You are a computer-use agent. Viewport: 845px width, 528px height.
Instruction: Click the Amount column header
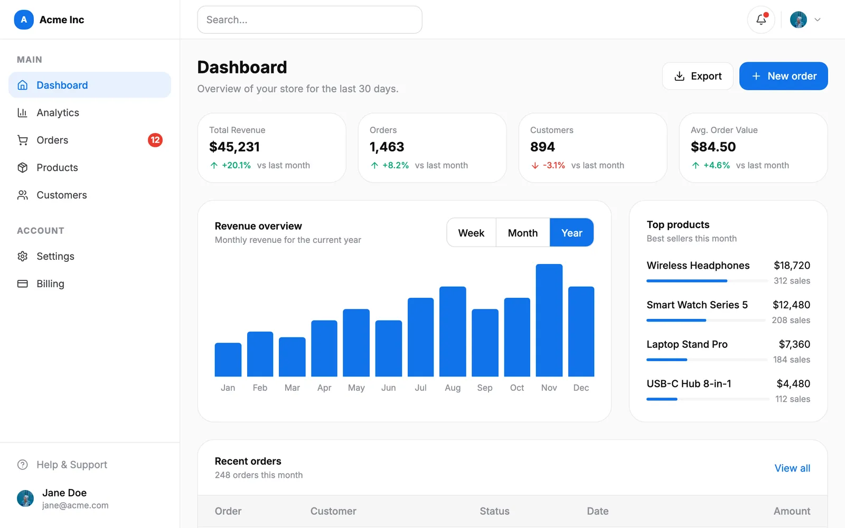792,511
